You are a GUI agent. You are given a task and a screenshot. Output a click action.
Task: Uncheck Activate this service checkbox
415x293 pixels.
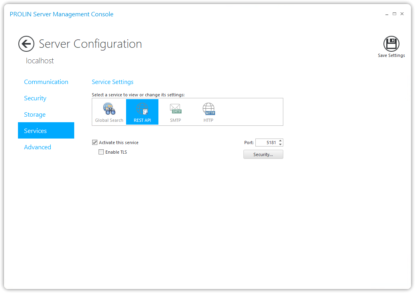click(x=95, y=143)
